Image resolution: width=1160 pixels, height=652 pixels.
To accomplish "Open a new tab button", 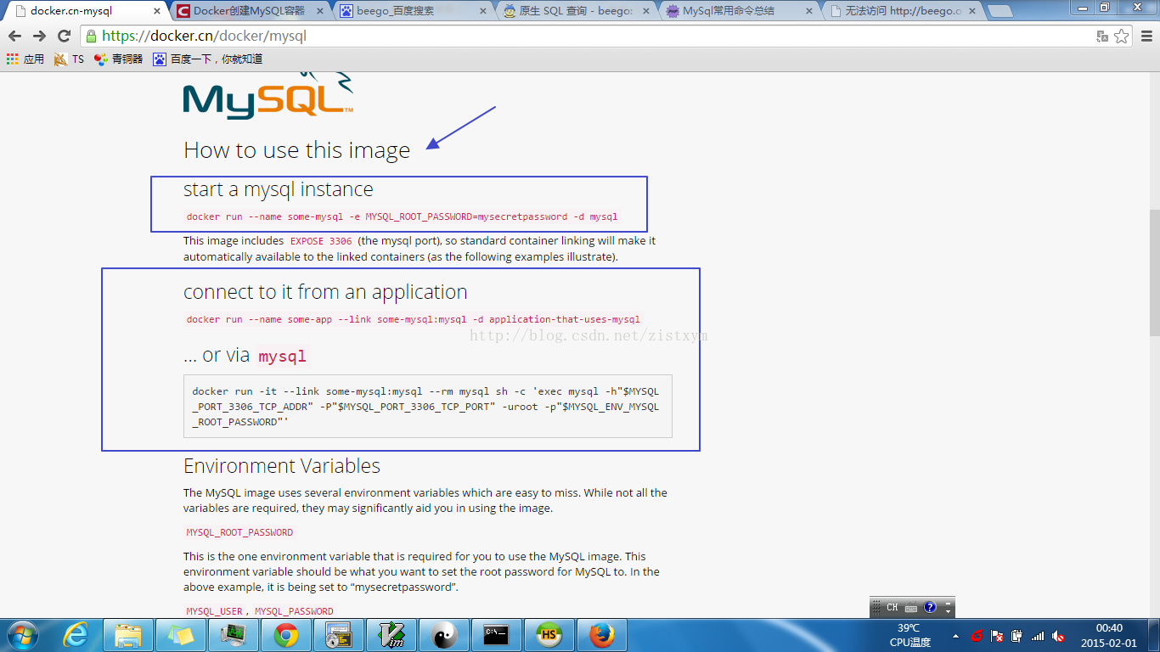I will [1000, 11].
